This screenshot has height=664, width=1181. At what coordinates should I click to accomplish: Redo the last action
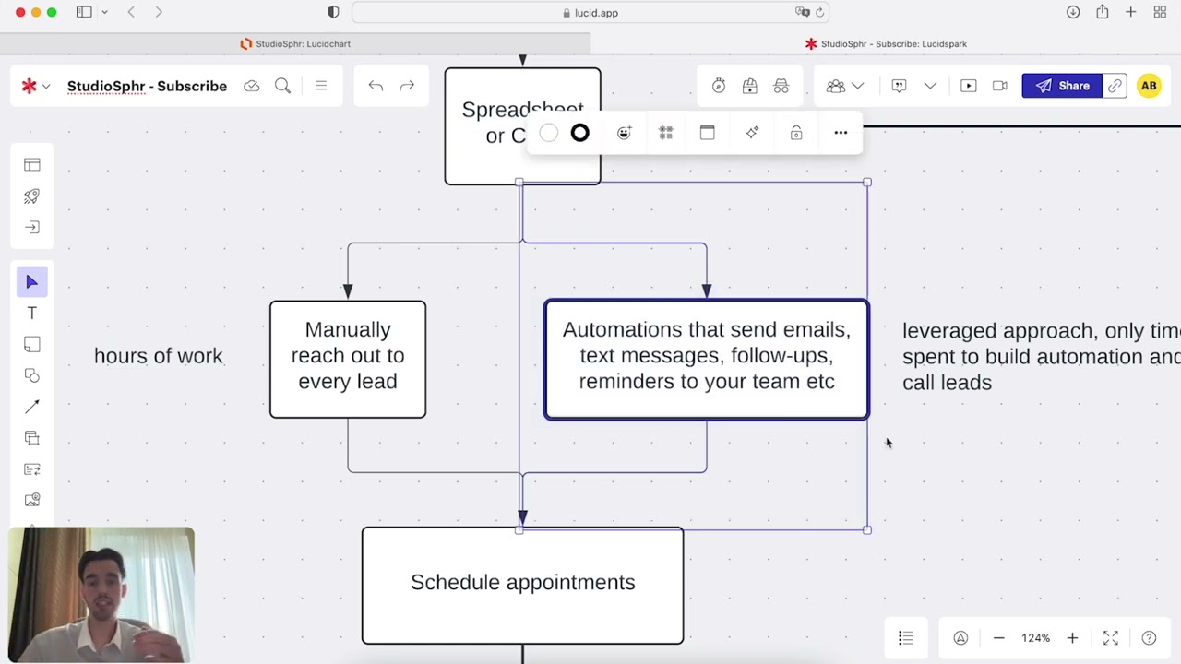(x=407, y=86)
